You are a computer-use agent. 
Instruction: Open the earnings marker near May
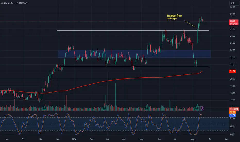click(x=147, y=108)
